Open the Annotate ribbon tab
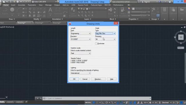The height and width of the screenshot is (105, 186). coord(22,5)
